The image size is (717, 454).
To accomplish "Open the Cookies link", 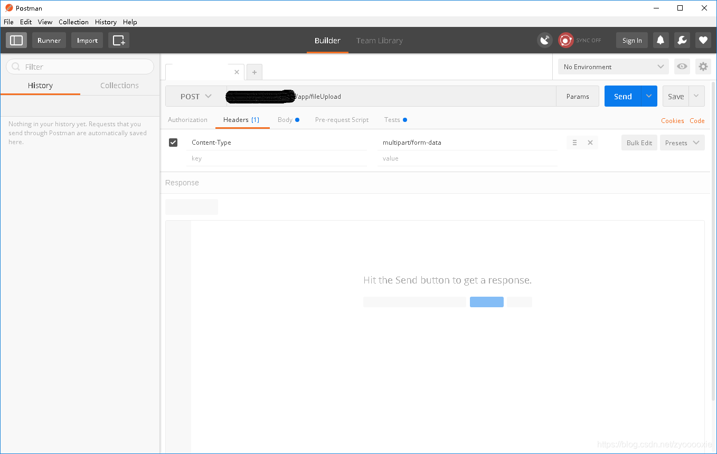I will pyautogui.click(x=673, y=120).
